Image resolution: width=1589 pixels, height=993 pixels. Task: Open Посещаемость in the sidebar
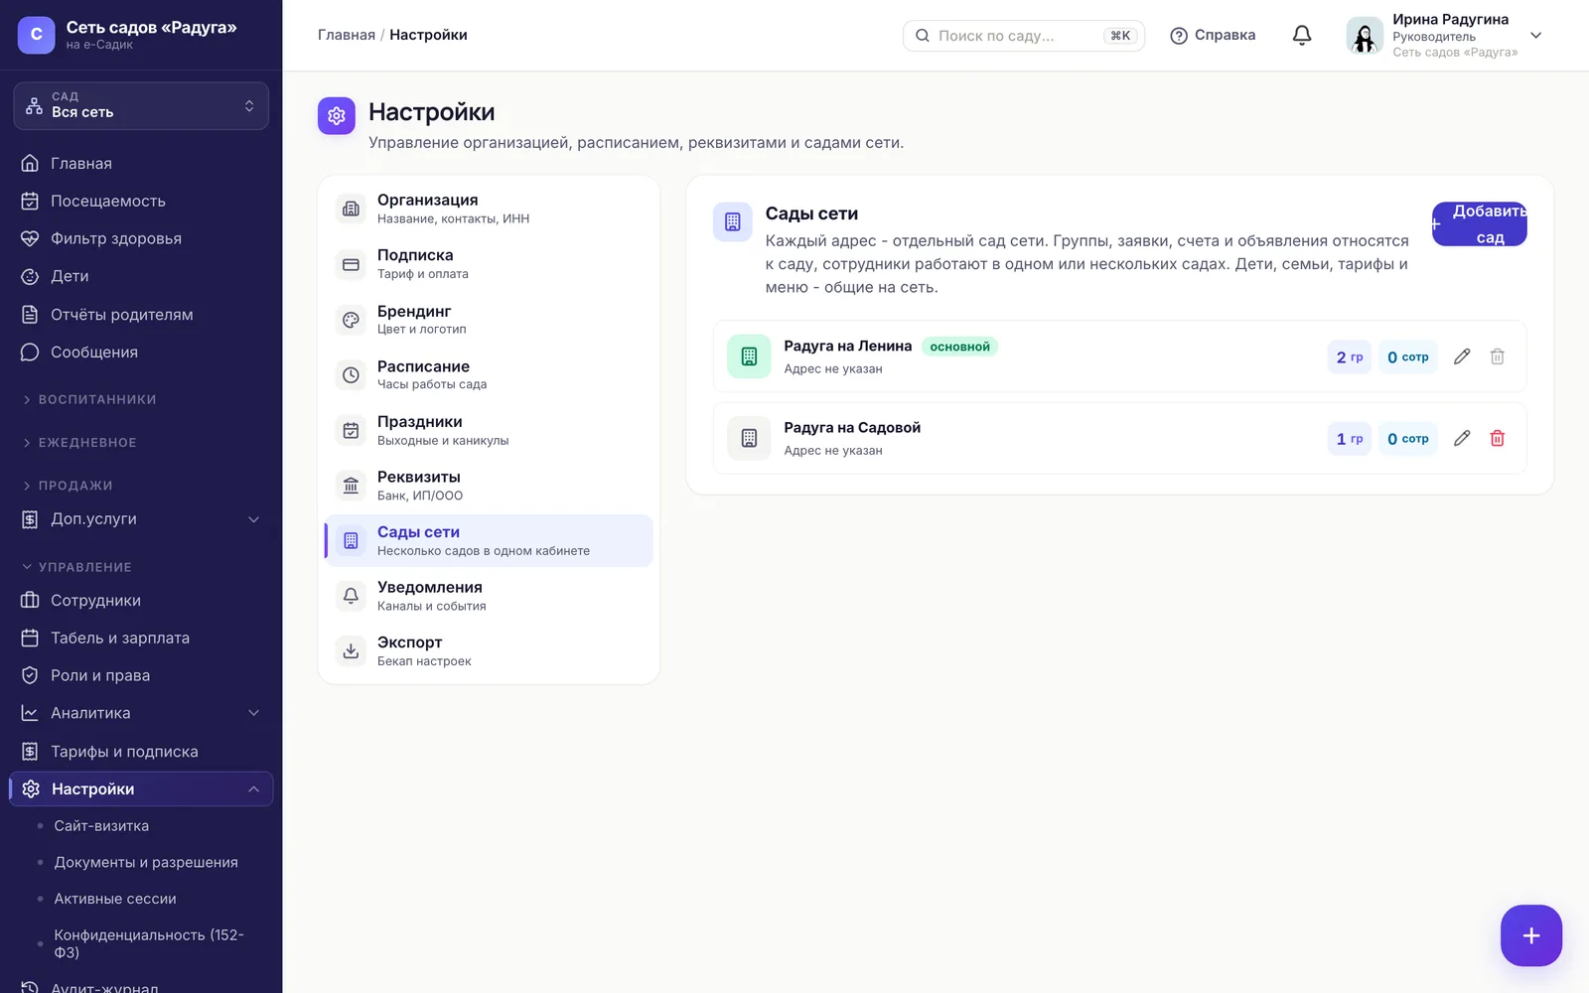(x=141, y=201)
